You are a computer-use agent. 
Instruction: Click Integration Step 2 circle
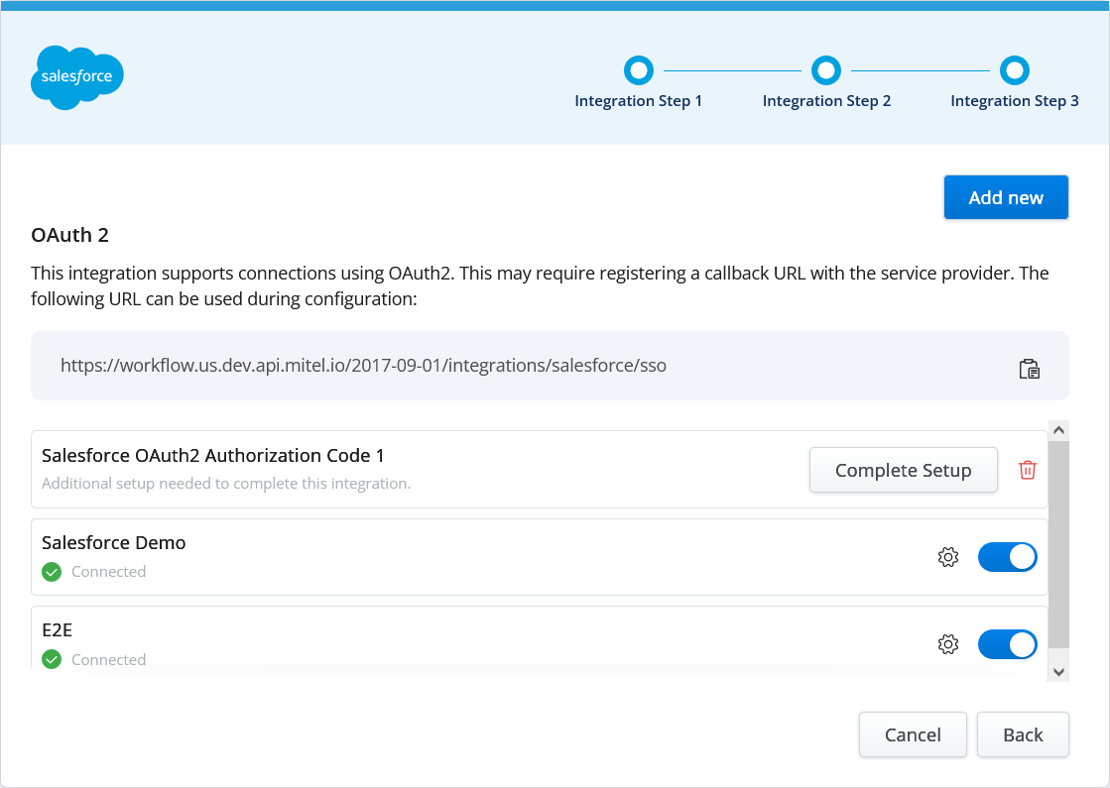tap(826, 70)
